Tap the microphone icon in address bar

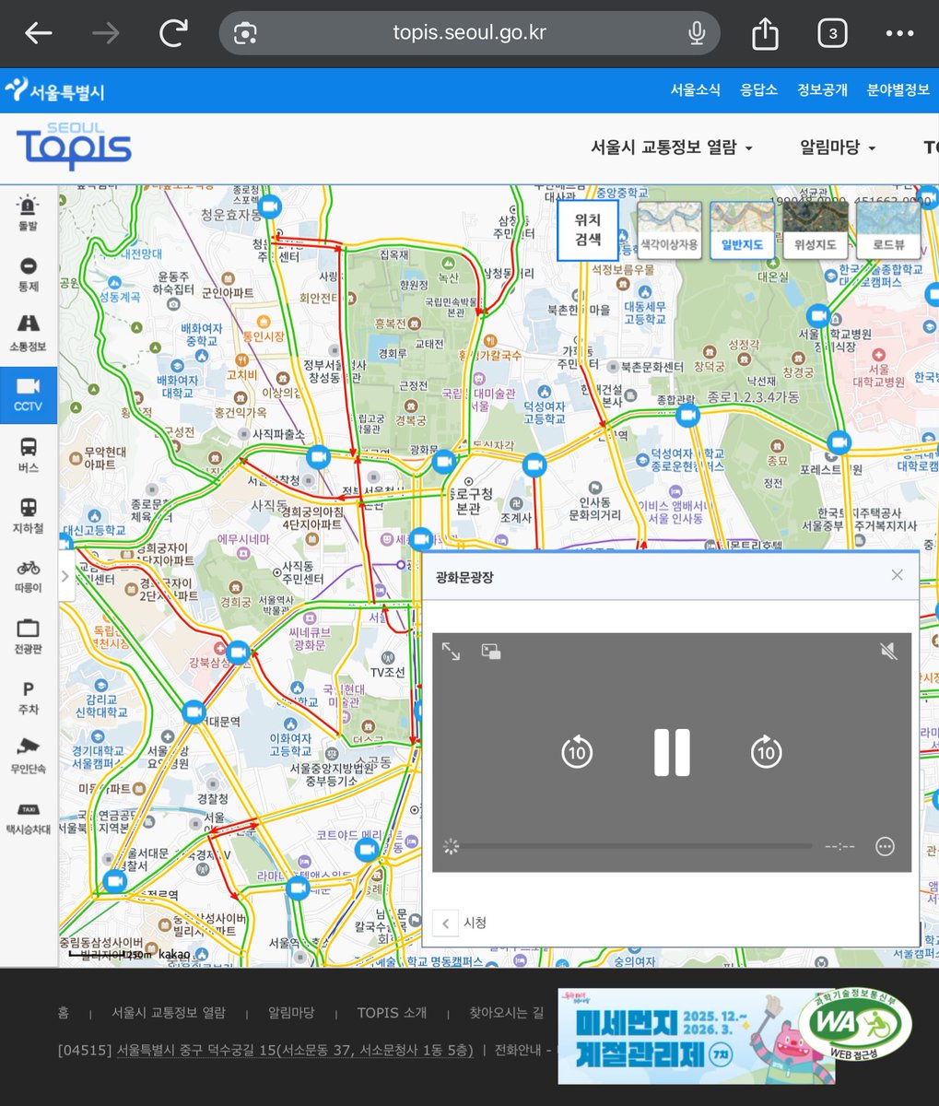(697, 34)
